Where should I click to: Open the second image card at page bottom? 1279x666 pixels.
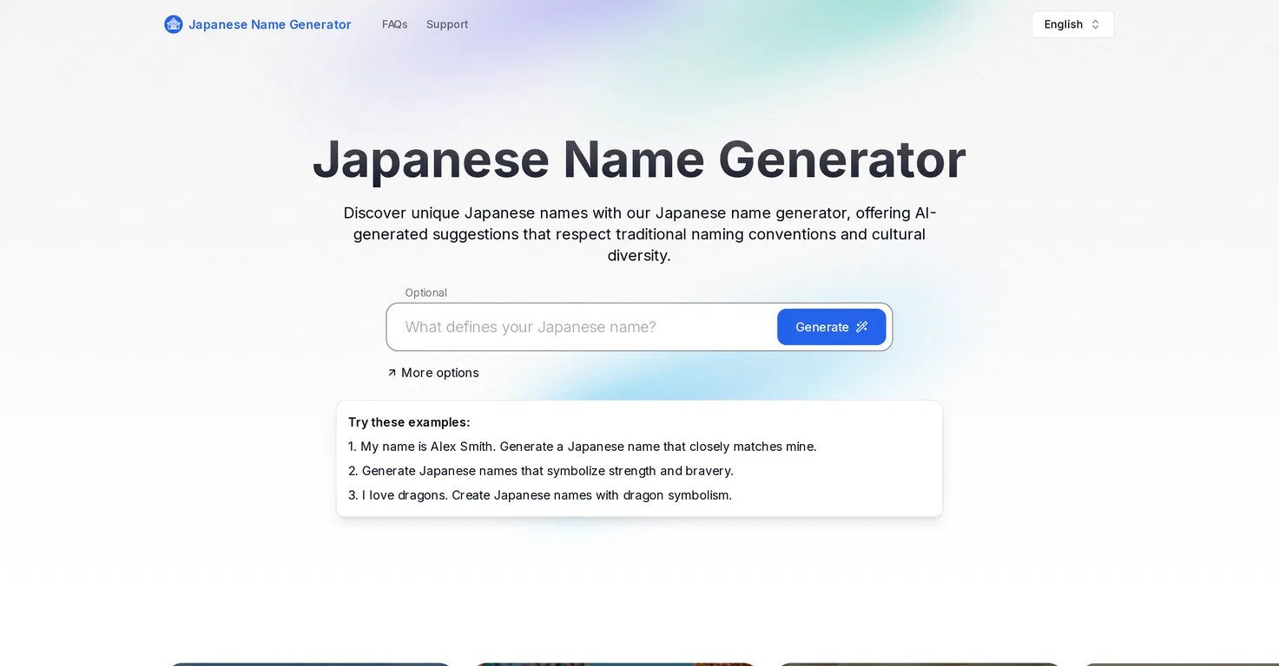pos(614,664)
